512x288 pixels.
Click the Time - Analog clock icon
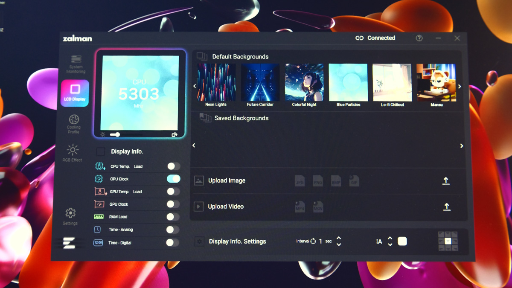pos(97,230)
